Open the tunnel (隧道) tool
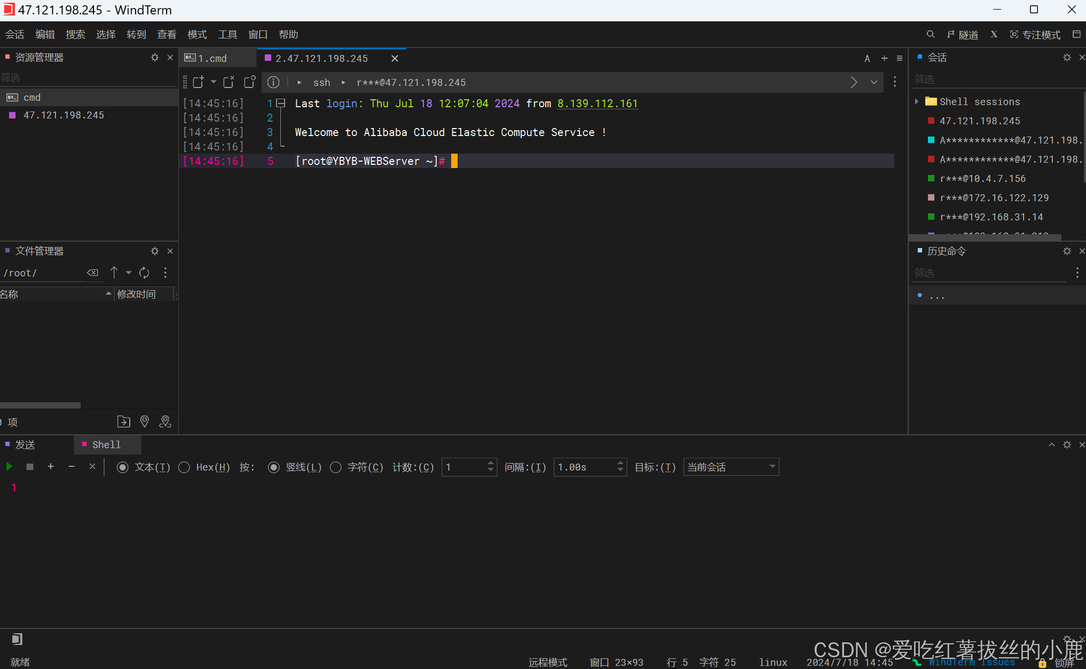The width and height of the screenshot is (1086, 669). click(963, 35)
